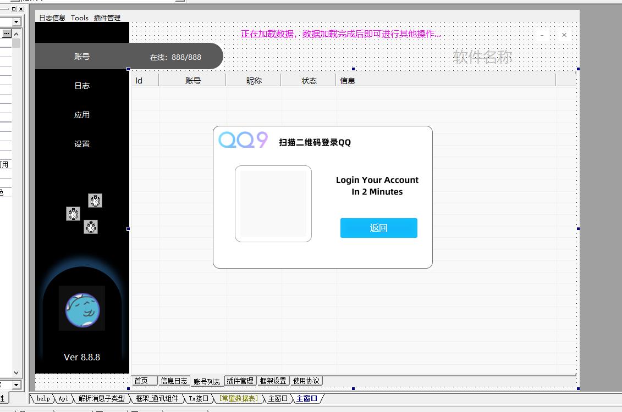Click the 在线: 888/888 label
Screen dimensions: 622x412
[x=175, y=57]
